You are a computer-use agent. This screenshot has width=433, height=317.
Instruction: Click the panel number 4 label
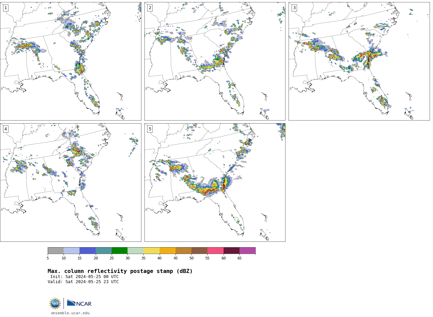5,129
